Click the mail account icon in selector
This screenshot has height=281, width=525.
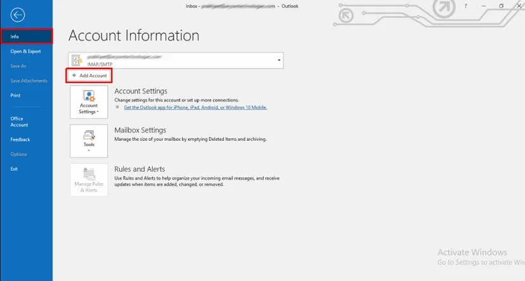click(77, 60)
